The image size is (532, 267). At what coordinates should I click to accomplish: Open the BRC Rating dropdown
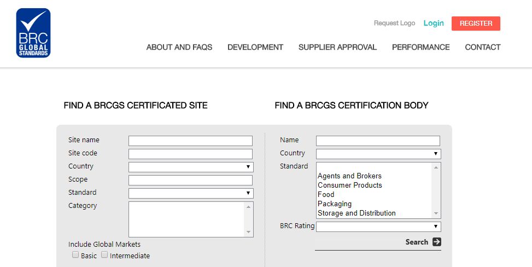click(x=378, y=227)
